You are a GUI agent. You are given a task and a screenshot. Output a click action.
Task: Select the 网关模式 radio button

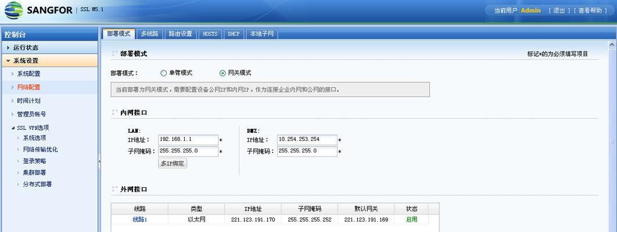click(x=223, y=73)
